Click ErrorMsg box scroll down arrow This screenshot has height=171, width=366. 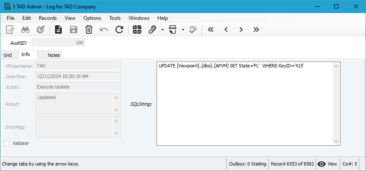[116, 133]
